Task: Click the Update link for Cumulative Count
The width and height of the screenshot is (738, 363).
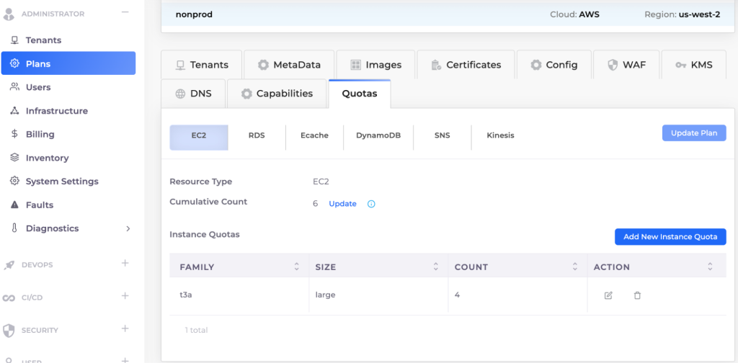Action: [x=342, y=204]
